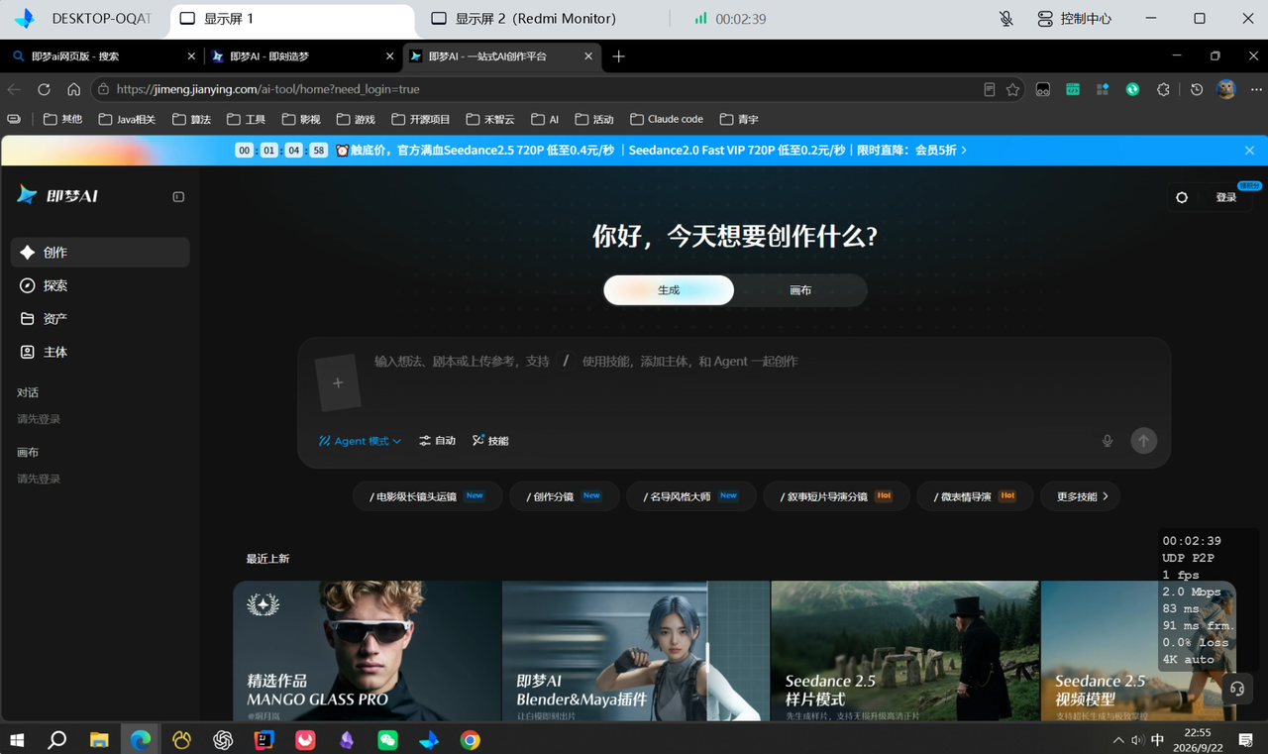Select the 微表情导演 skill chip
The height and width of the screenshot is (754, 1268).
(x=975, y=496)
